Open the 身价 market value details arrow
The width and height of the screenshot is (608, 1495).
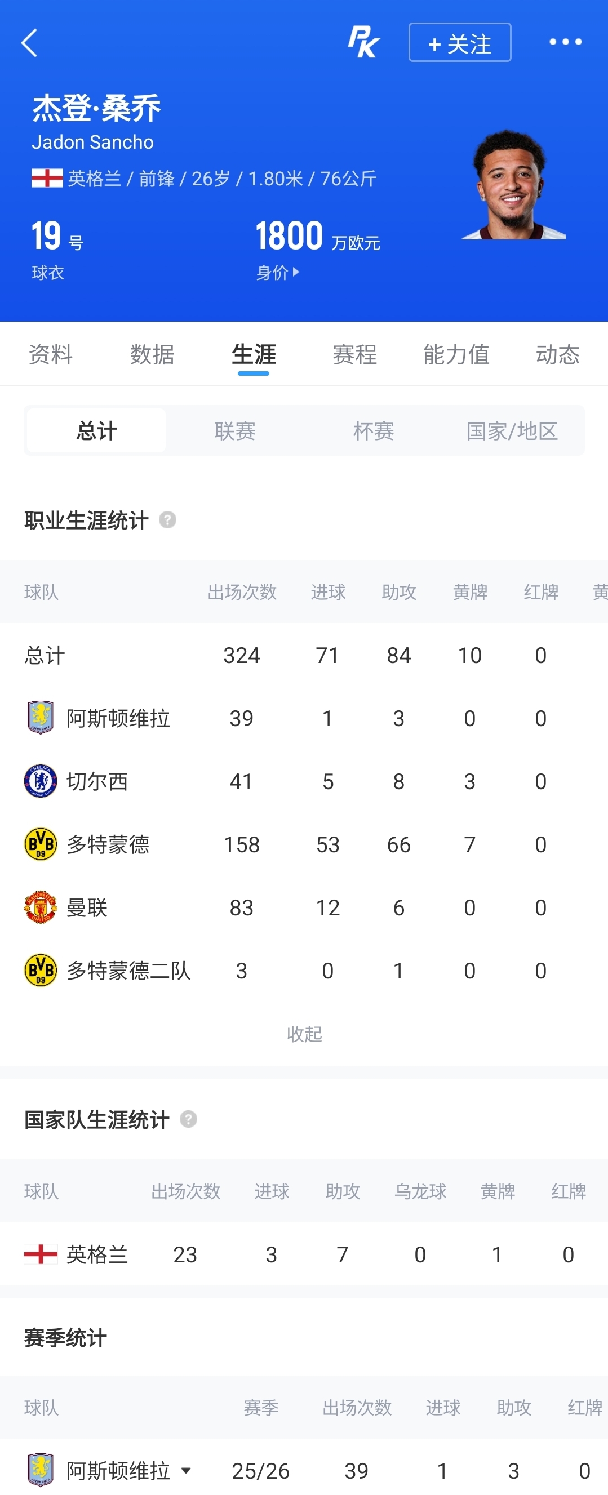point(296,272)
